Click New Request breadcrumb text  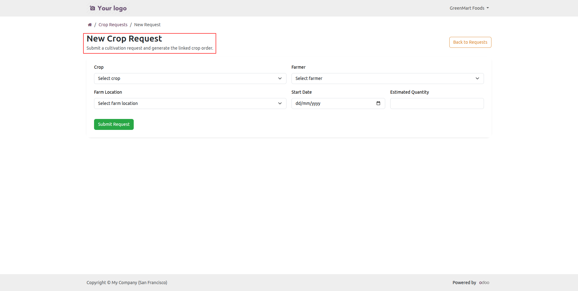click(147, 25)
